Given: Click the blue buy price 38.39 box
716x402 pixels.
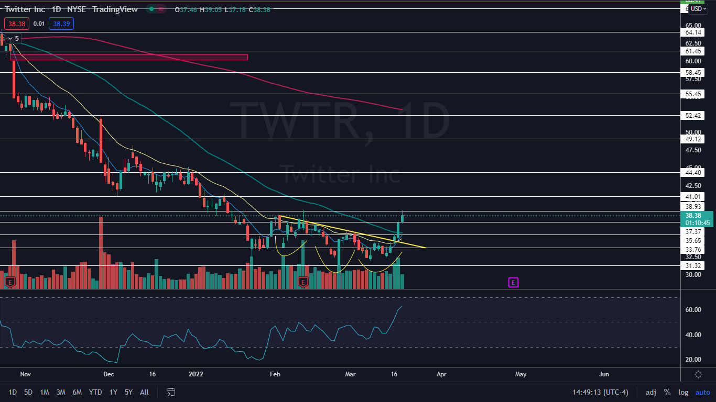Looking at the screenshot, I should pyautogui.click(x=61, y=24).
